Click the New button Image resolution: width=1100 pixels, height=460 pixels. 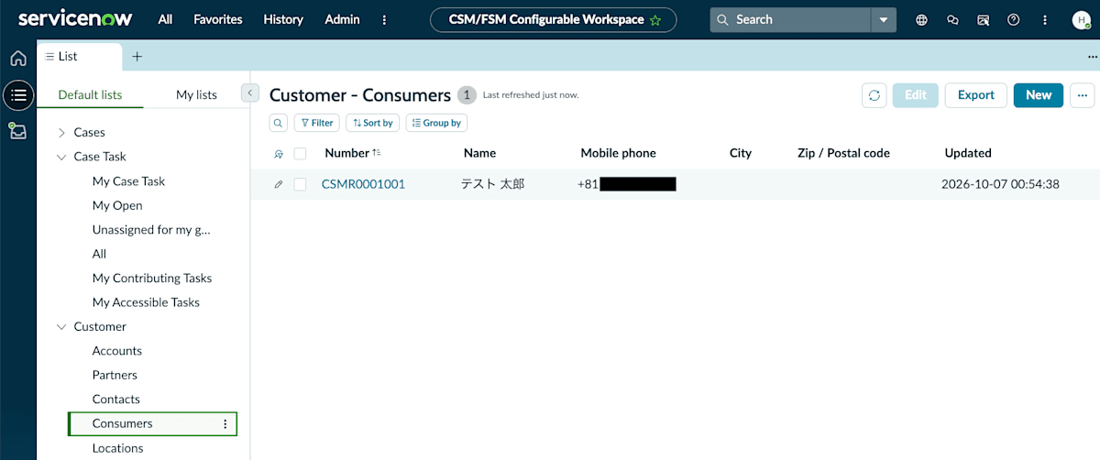click(1039, 95)
